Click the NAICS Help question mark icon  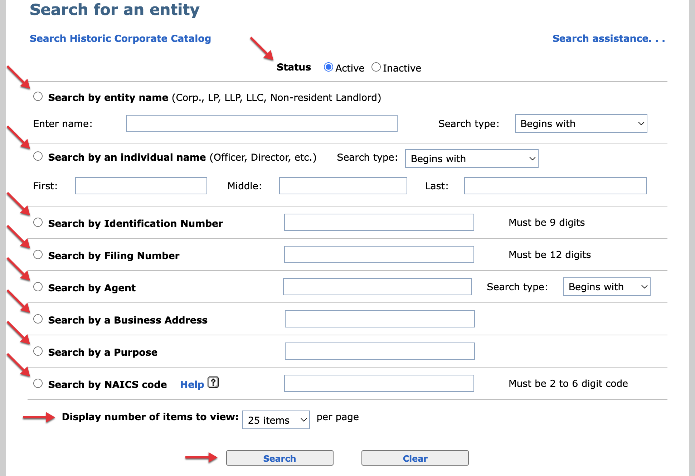point(213,383)
